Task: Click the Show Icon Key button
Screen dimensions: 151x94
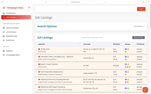Action: tap(138, 38)
